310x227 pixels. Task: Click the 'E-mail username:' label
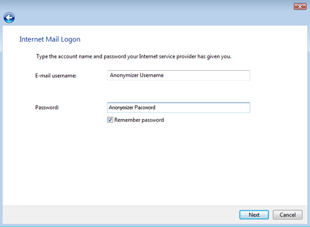[x=56, y=75]
